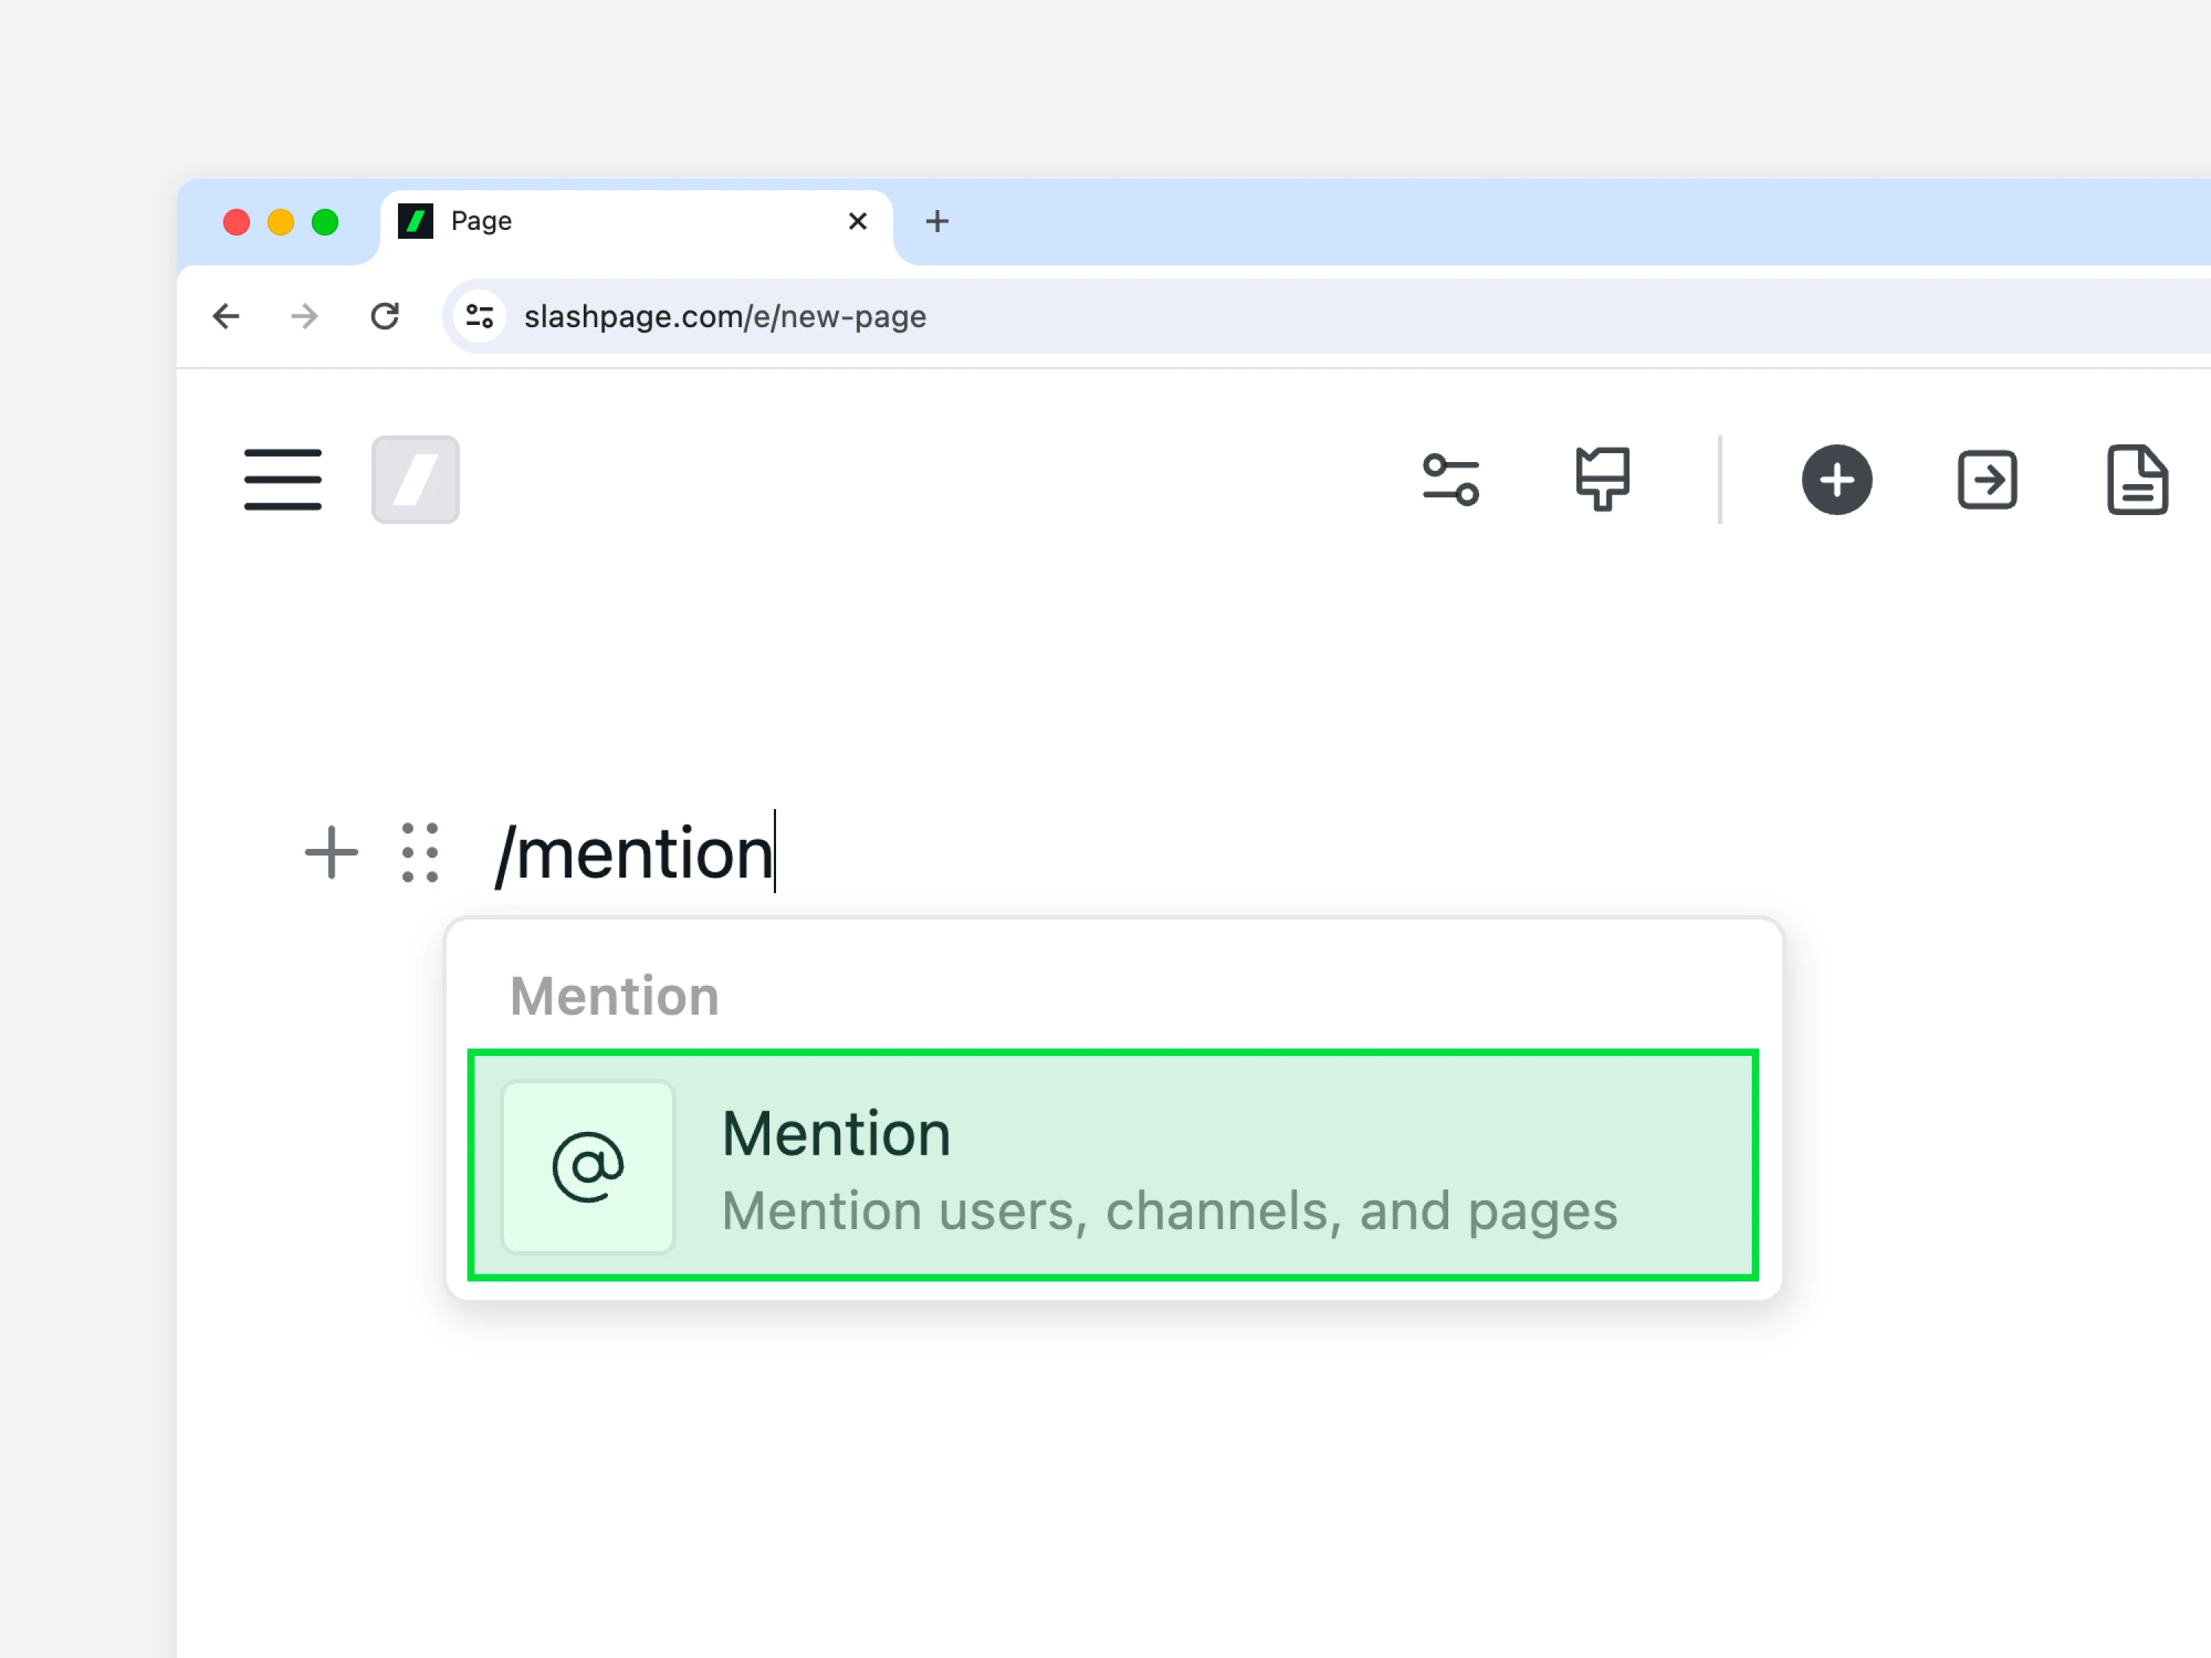Click the six-dot drag handle

tap(420, 853)
